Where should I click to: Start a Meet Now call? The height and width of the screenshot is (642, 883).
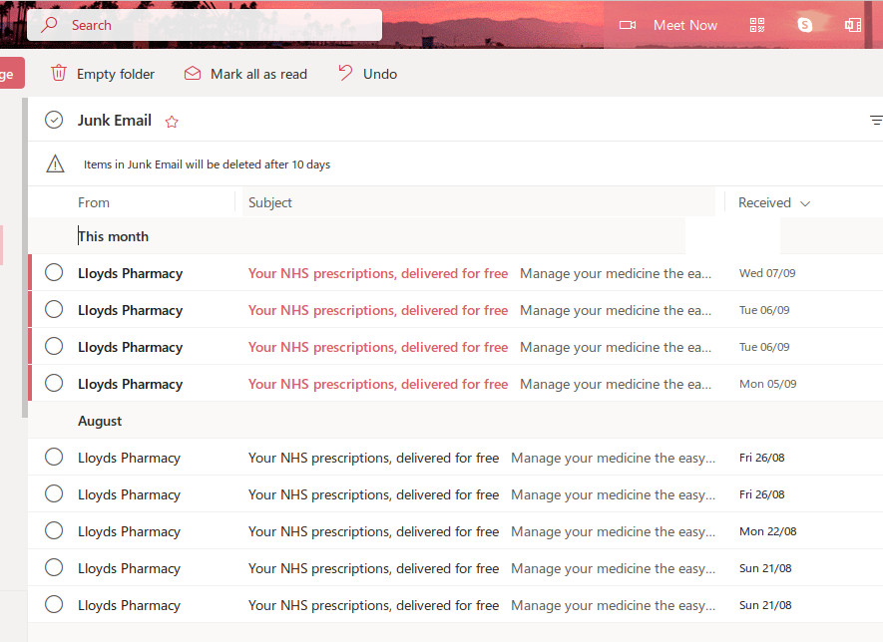667,25
